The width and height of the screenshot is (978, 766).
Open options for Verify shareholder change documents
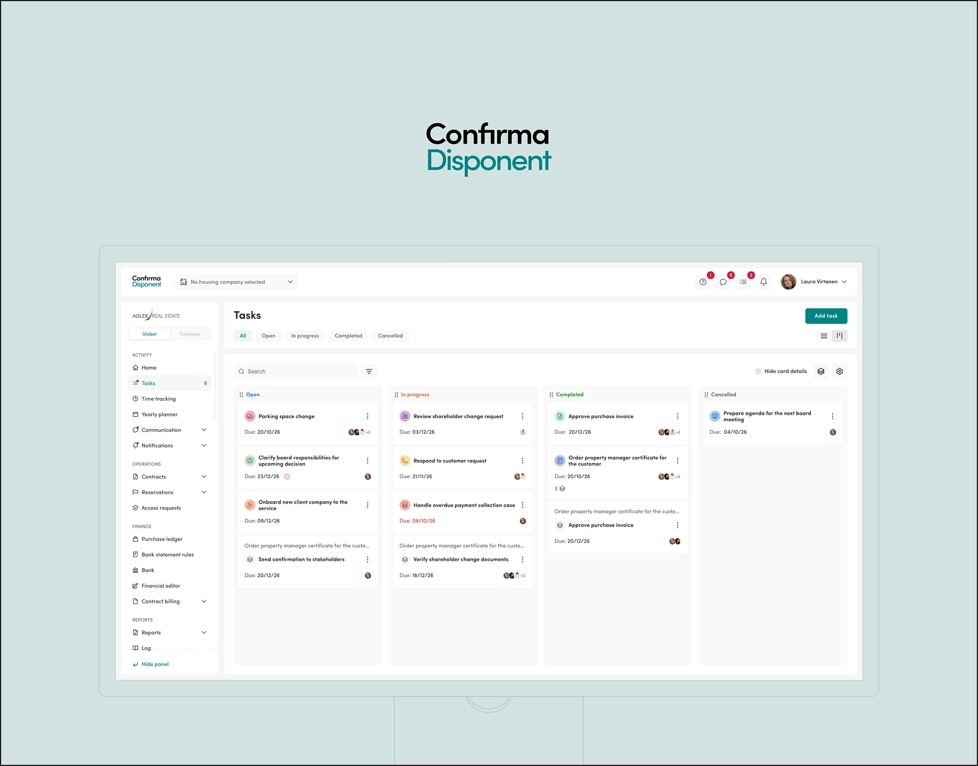(x=522, y=560)
